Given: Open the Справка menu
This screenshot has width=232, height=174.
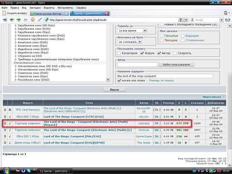Looking at the screenshot, I should (x=81, y=8).
